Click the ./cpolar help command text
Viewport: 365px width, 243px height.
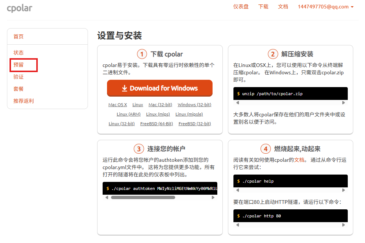tap(258, 181)
